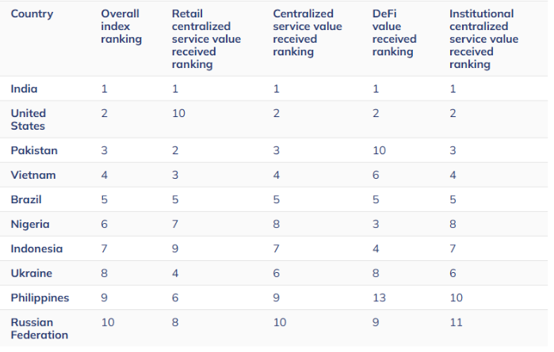Click the Pakistan country name
This screenshot has width=554, height=352.
pos(34,150)
